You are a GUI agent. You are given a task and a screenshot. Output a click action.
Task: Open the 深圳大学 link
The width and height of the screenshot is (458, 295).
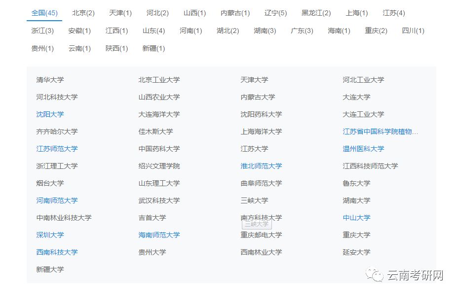pyautogui.click(x=50, y=234)
